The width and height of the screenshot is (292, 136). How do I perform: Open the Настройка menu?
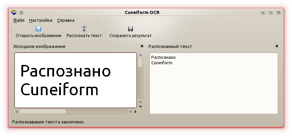click(x=40, y=20)
